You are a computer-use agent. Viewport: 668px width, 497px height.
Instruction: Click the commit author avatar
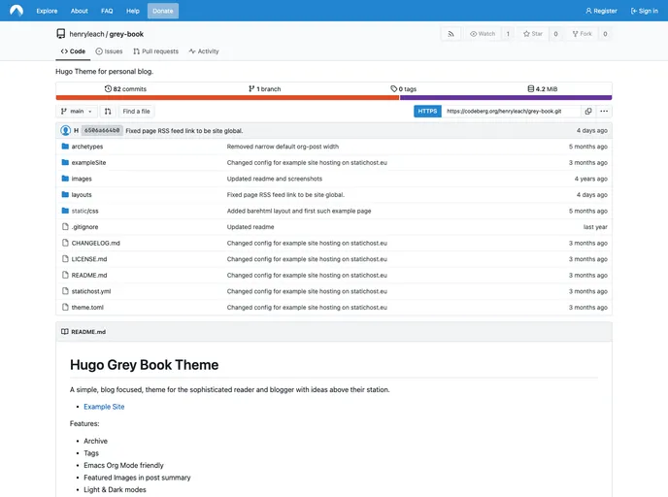click(x=66, y=130)
